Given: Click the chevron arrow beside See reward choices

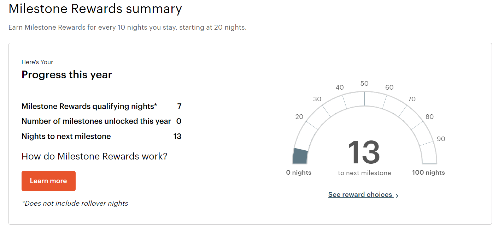Looking at the screenshot, I should (x=397, y=195).
